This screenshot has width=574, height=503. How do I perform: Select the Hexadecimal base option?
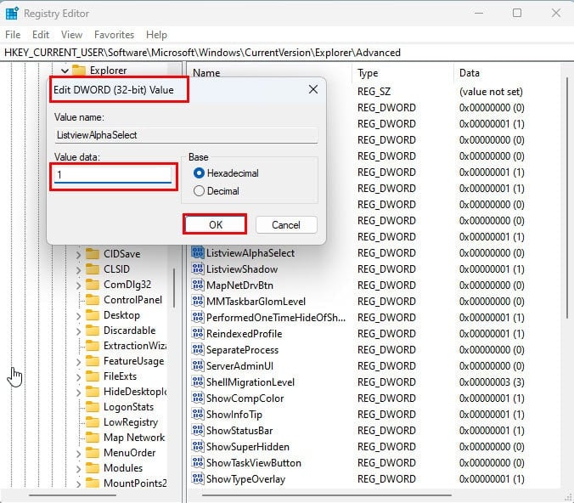pos(199,173)
